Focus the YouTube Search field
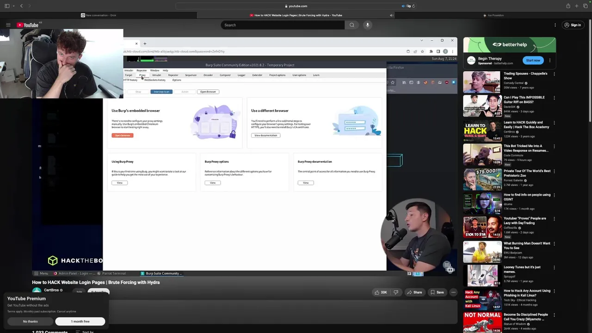 283,25
